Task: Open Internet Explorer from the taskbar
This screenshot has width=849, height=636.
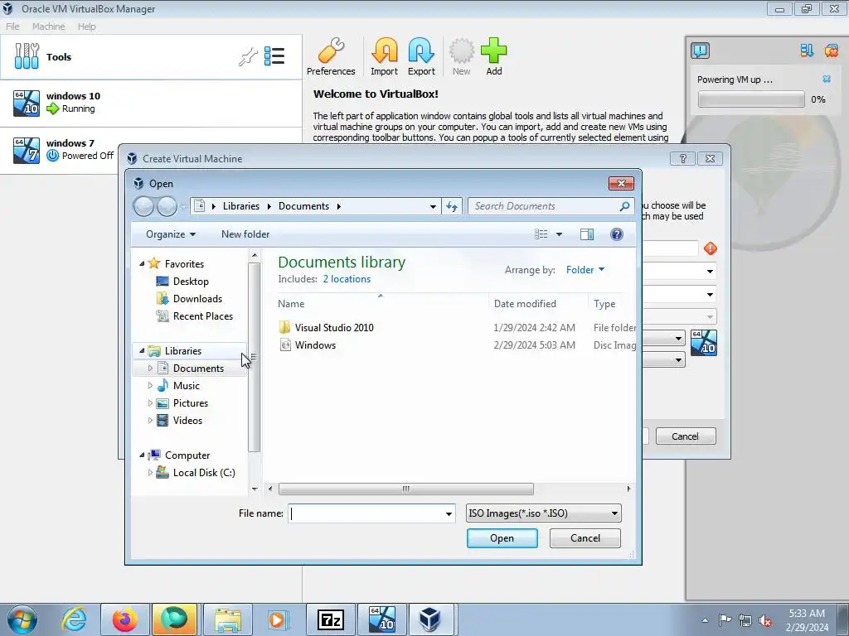Action: click(x=74, y=619)
